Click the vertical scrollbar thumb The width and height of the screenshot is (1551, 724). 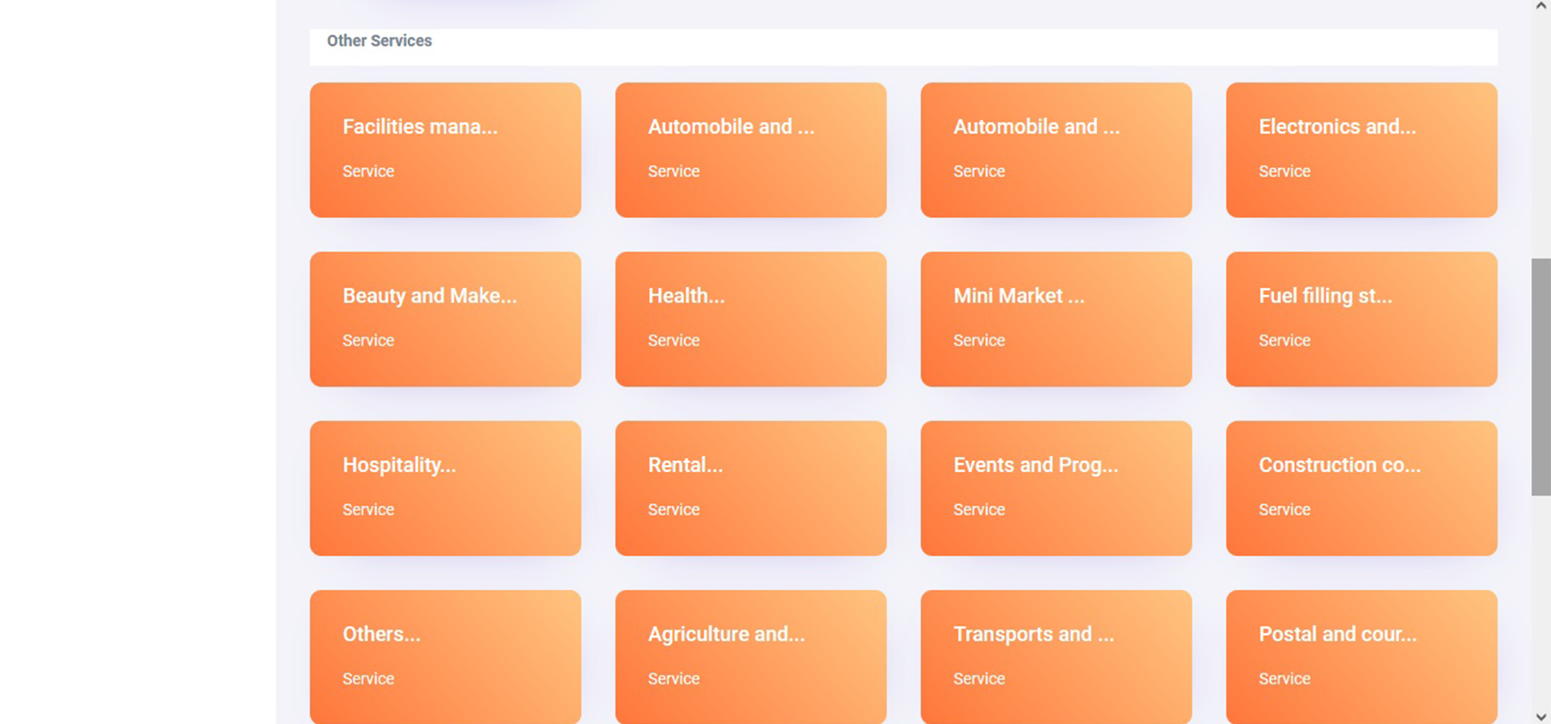click(x=1540, y=377)
